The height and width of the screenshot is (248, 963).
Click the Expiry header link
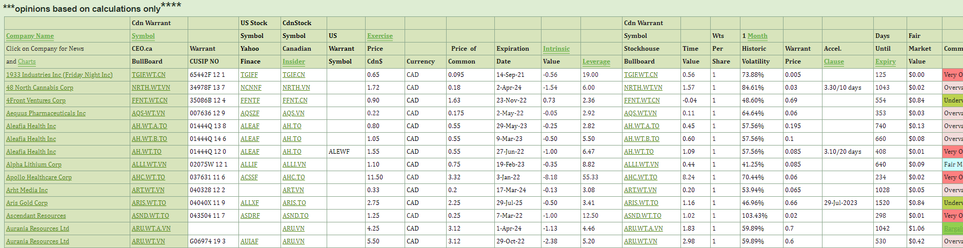click(885, 61)
